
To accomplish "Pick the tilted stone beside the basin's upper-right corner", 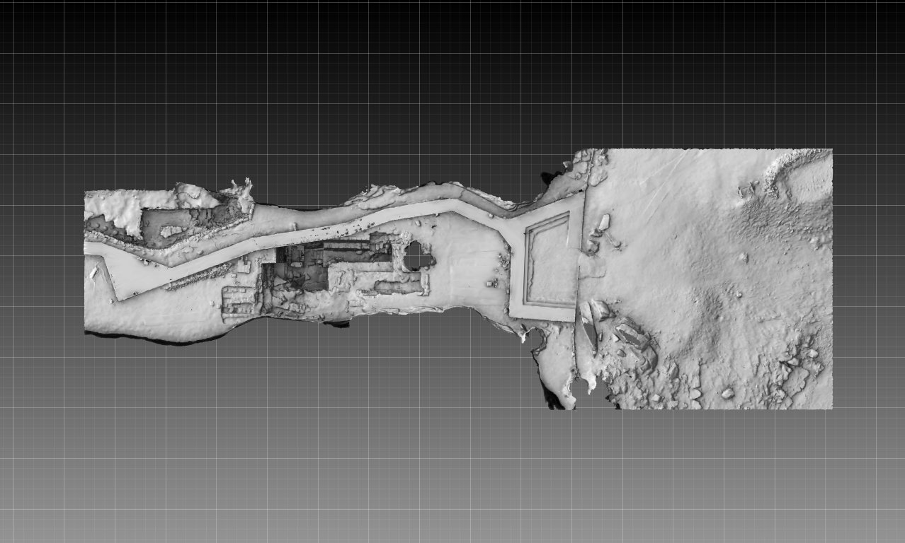I will [603, 222].
